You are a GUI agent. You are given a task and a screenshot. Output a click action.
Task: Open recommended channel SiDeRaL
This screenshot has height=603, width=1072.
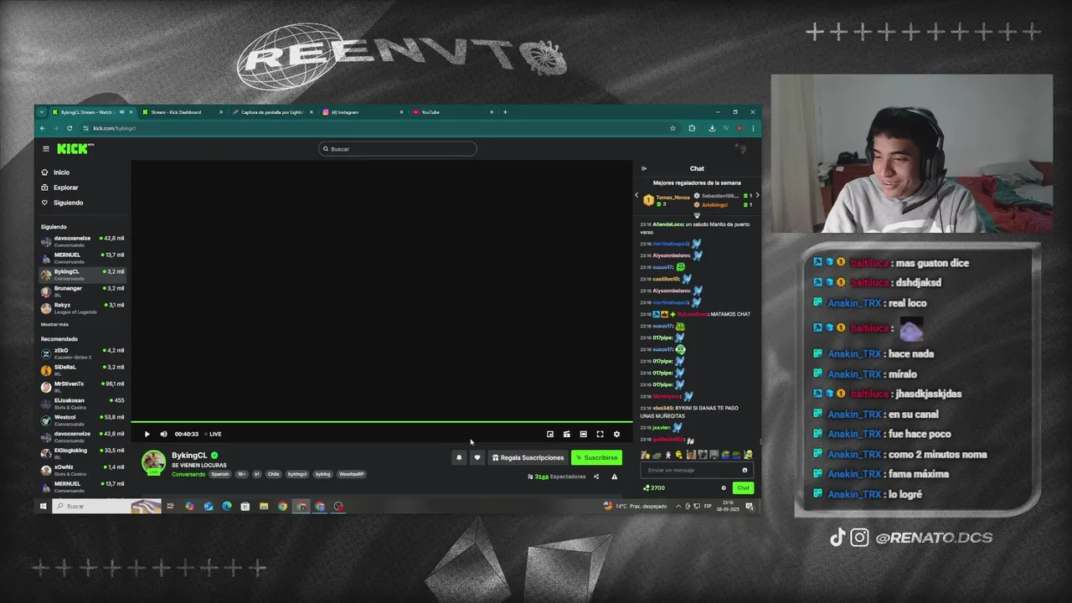click(83, 369)
